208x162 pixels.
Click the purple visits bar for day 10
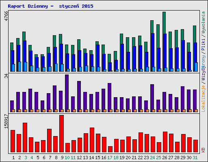pyautogui.click(x=67, y=93)
